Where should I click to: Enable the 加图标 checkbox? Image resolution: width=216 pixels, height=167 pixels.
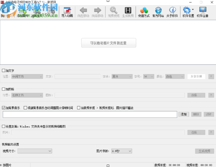[4, 89]
